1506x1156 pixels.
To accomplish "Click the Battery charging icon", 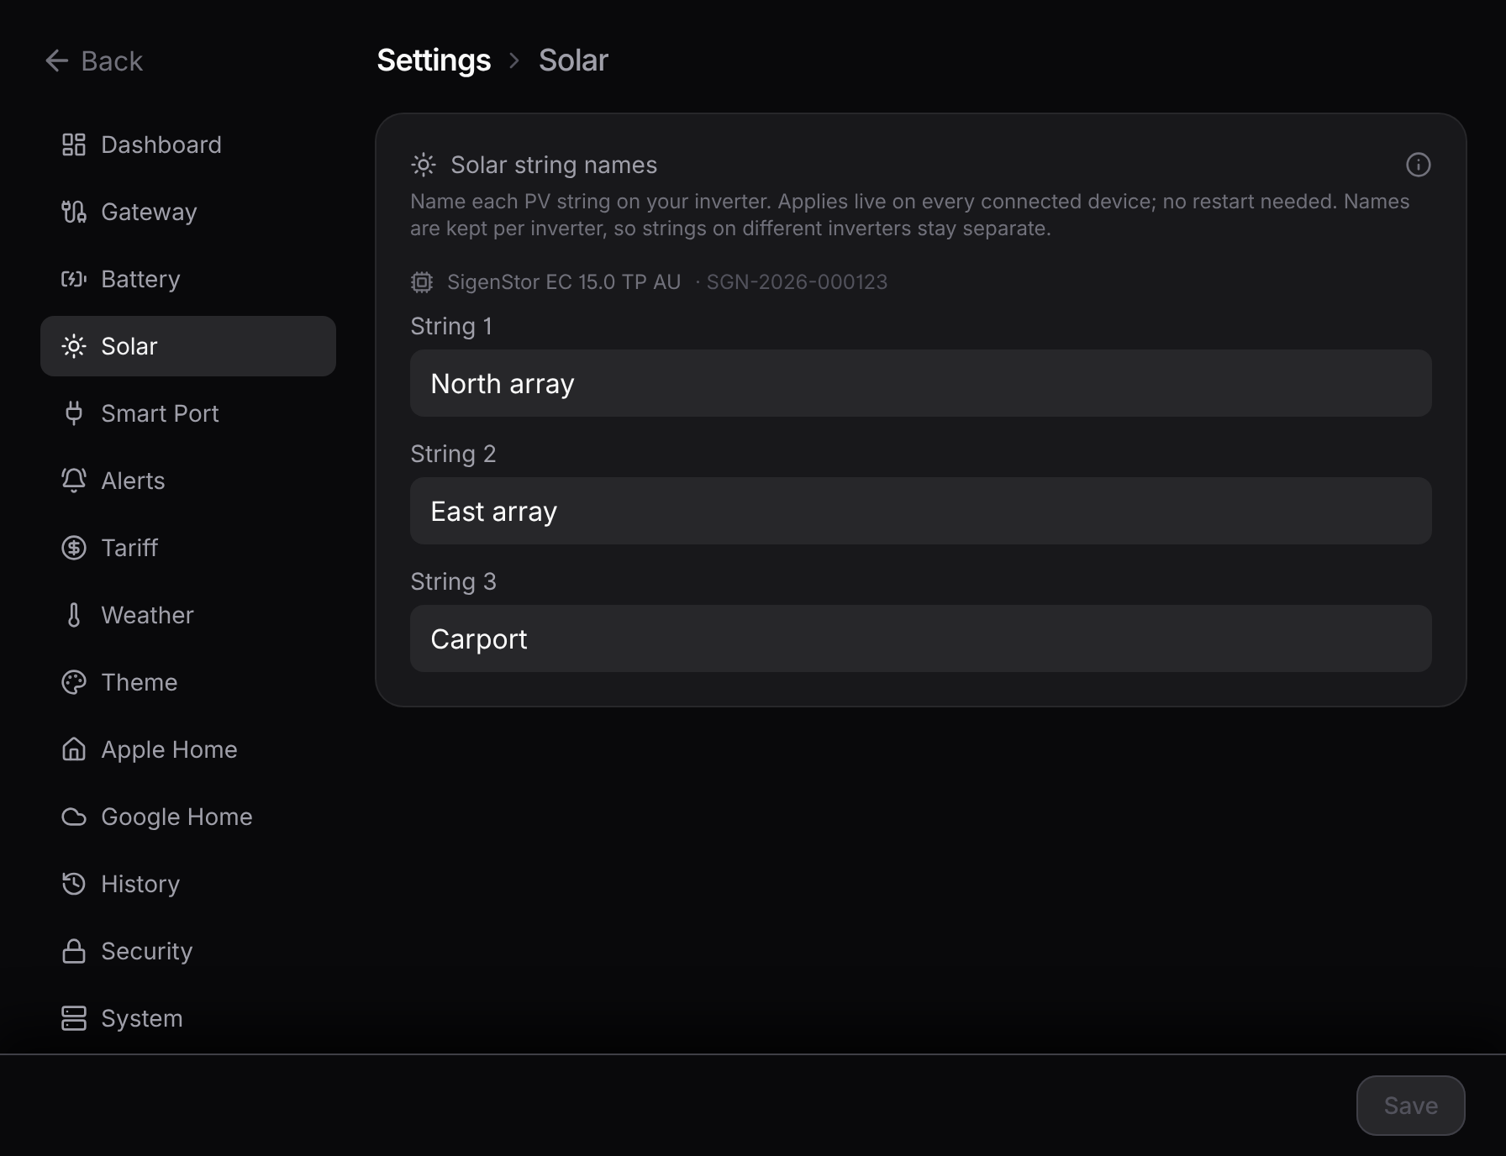I will pos(74,279).
